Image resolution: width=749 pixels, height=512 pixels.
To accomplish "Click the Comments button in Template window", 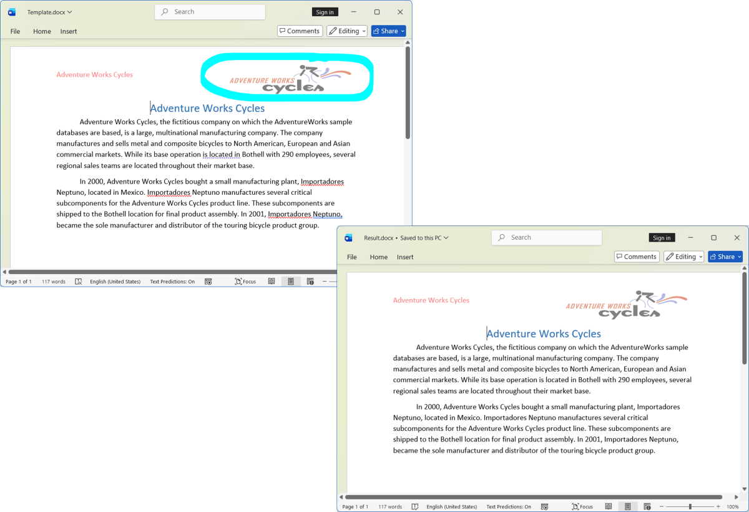I will pos(300,31).
